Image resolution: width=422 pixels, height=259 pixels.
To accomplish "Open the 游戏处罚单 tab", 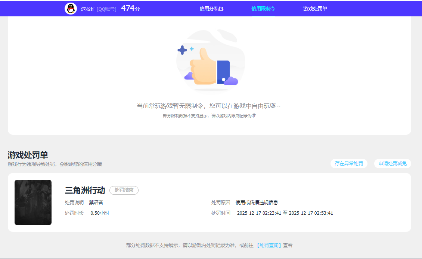I will tap(315, 8).
